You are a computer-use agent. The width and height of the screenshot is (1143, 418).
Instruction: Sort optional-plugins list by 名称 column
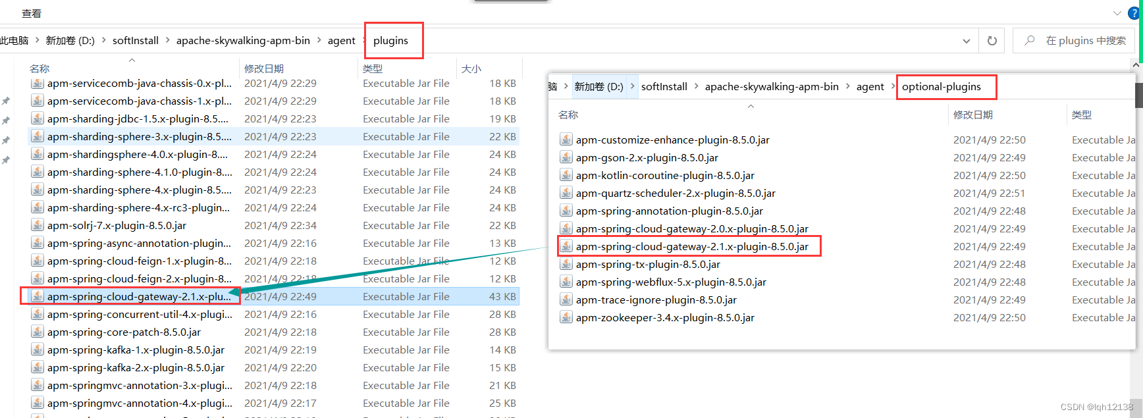pos(568,115)
